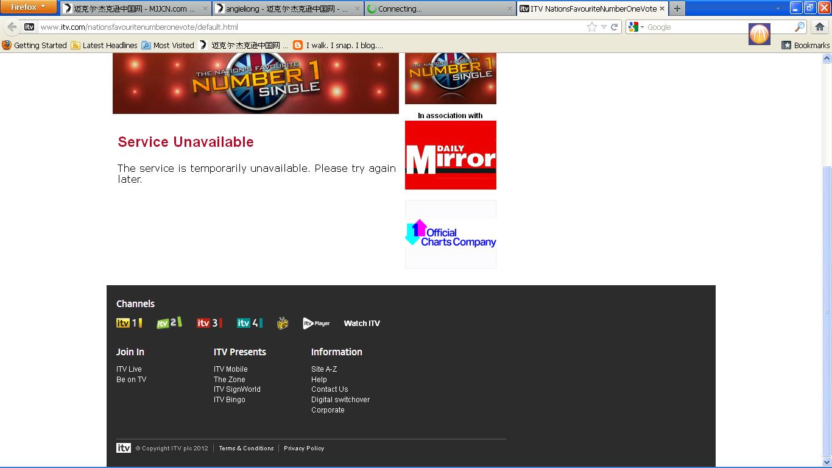Image resolution: width=832 pixels, height=468 pixels.
Task: Open the ITV2 channel icon
Action: coord(169,323)
